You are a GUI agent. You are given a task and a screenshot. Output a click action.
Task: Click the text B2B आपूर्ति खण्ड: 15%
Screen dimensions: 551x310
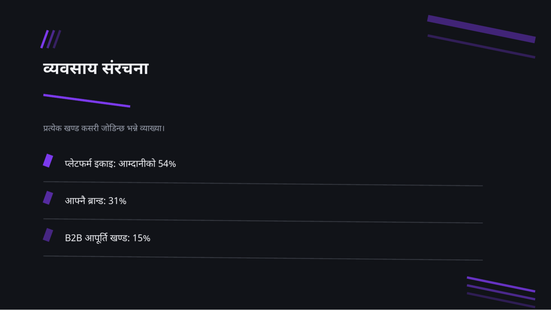click(108, 238)
